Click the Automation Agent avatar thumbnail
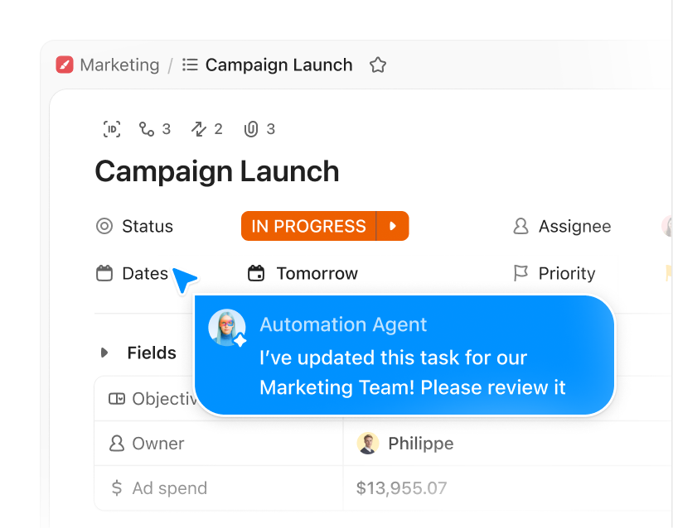Viewport: 673px width, 528px height. (227, 326)
